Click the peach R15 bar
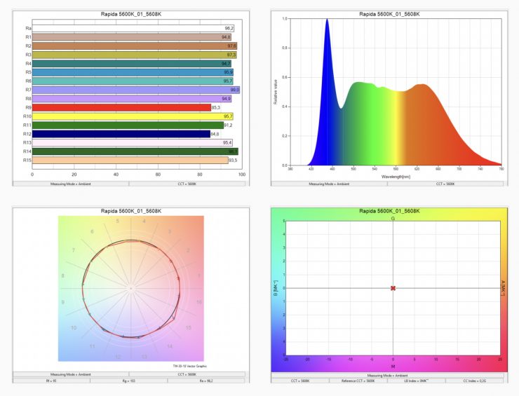519x396 pixels. (130, 160)
